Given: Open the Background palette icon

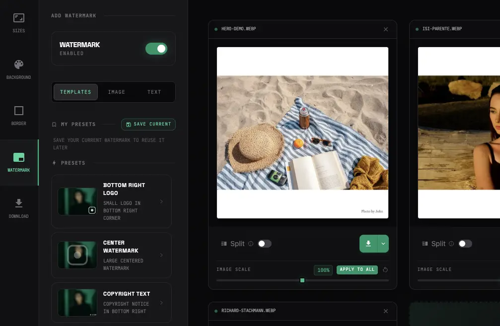Looking at the screenshot, I should click(18, 65).
